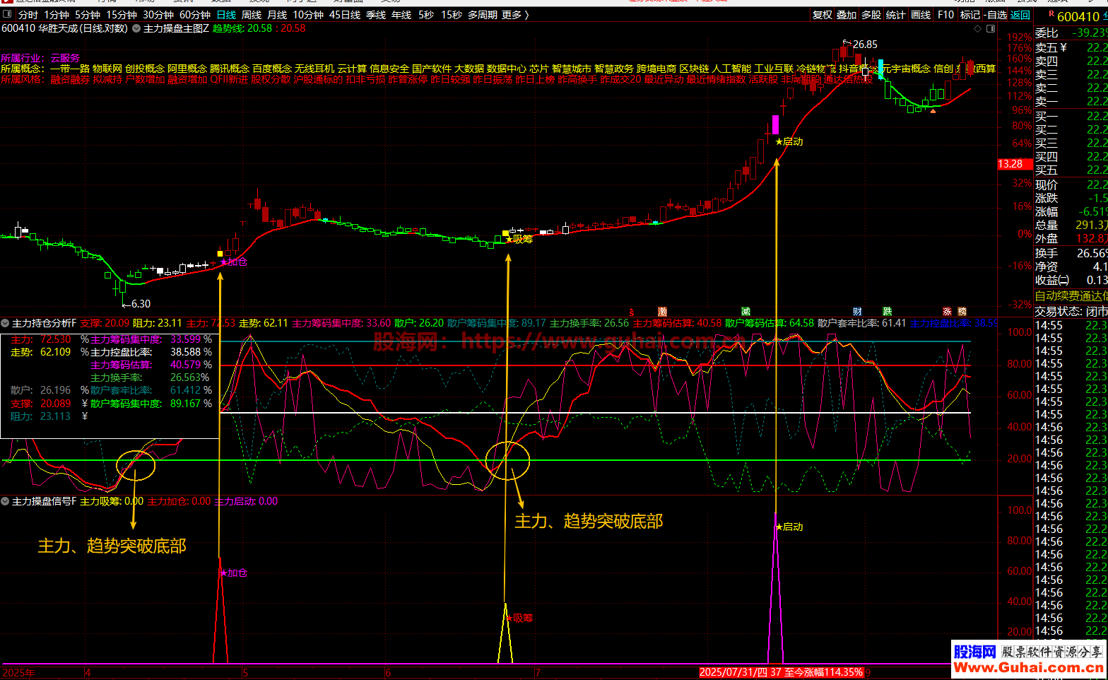Click the 财 marker icon on chart
This screenshot has width=1108, height=680.
pyautogui.click(x=857, y=312)
